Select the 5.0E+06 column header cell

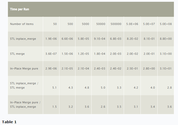click(132, 24)
